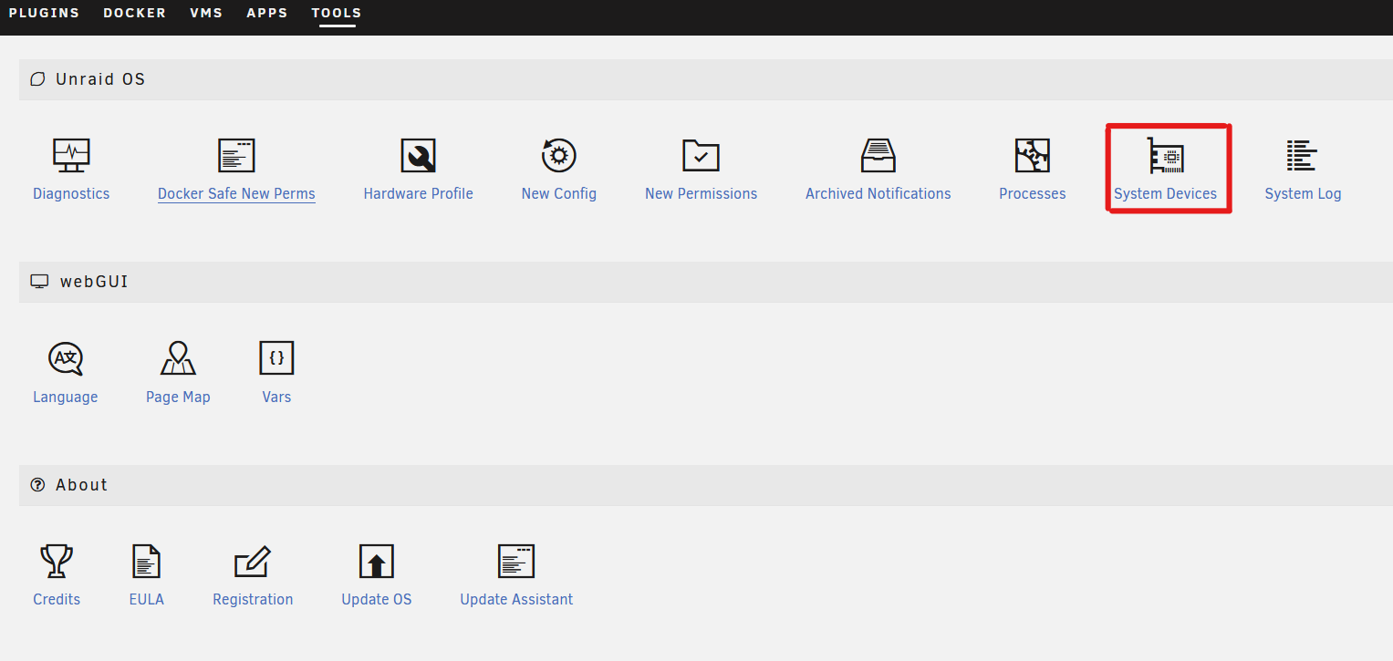The image size is (1393, 661).
Task: Open the Hardware Profile wrench icon
Action: coord(419,156)
